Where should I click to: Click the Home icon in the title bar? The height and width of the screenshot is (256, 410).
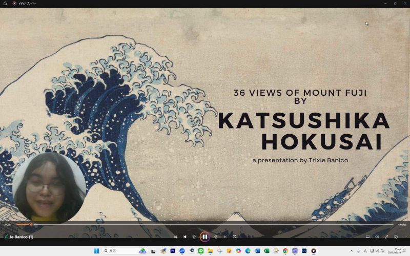coord(5,4)
